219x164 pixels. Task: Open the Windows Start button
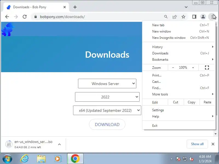7,159
